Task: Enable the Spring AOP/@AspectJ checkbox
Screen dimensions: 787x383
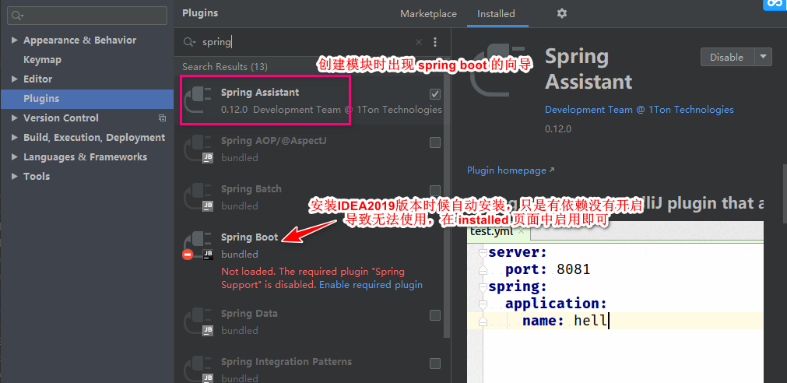Action: click(x=435, y=142)
